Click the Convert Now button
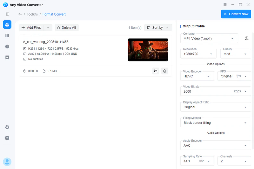Screen dimensions: 254x169 [x=236, y=14]
